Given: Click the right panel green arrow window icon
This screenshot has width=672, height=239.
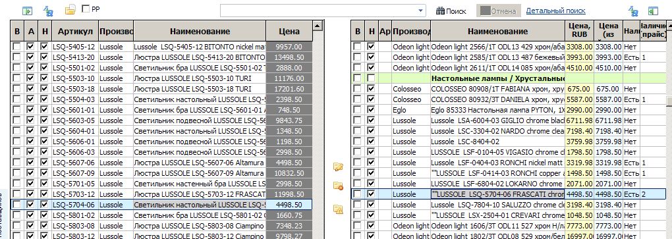Looking at the screenshot, I should click(653, 11).
